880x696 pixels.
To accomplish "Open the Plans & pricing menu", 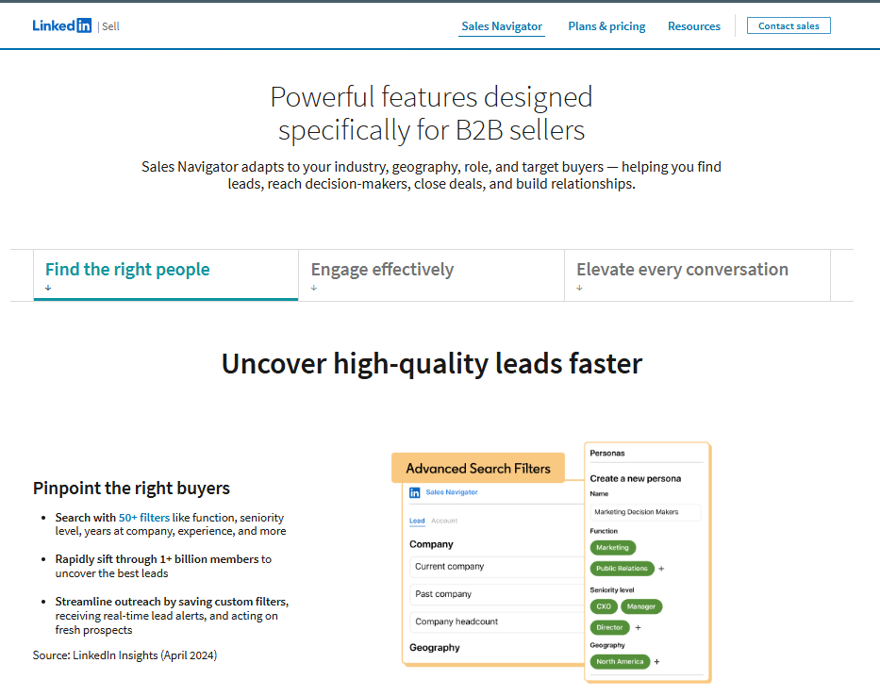I will click(606, 25).
